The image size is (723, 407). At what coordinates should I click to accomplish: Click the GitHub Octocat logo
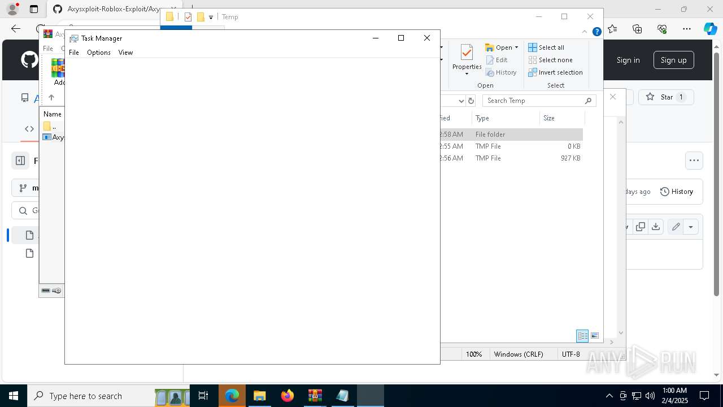(29, 60)
